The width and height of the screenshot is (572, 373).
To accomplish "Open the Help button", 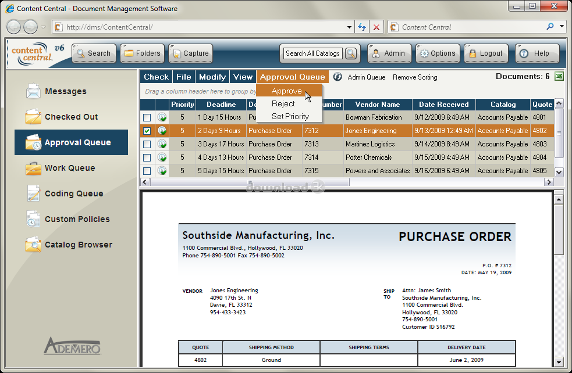I will (537, 53).
